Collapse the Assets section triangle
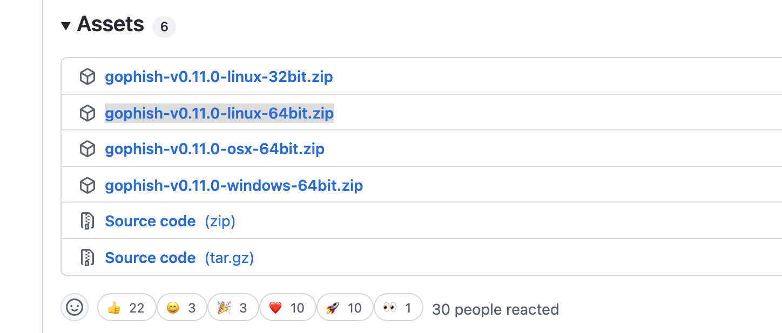 (66, 25)
